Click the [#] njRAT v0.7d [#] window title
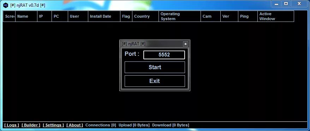The image size is (310, 131). 28,5
